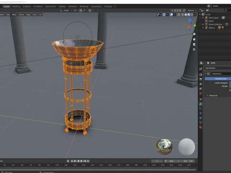Switch perspective/orthographic grid icon
231x173 pixels.
[x=194, y=49]
